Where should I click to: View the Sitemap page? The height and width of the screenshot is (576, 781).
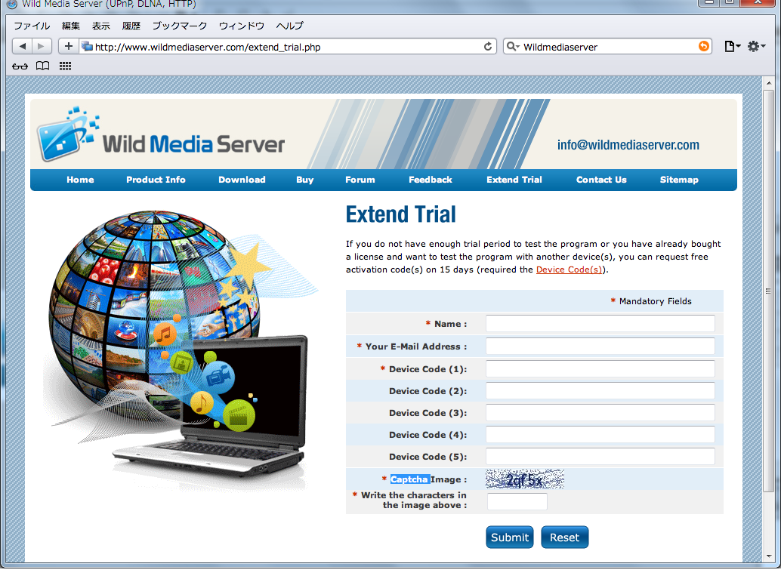coord(679,180)
